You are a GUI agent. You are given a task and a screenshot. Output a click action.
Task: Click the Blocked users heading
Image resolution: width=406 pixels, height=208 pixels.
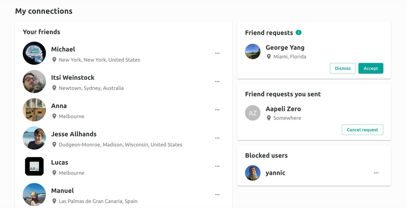[x=266, y=155]
